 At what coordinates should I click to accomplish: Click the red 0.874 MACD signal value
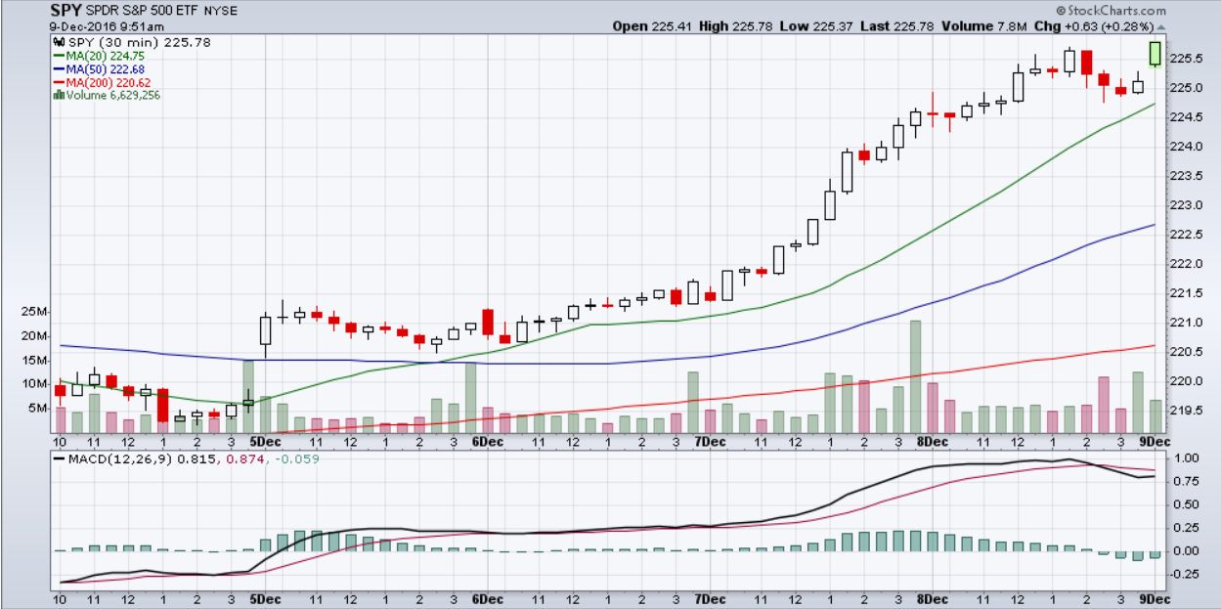point(244,457)
